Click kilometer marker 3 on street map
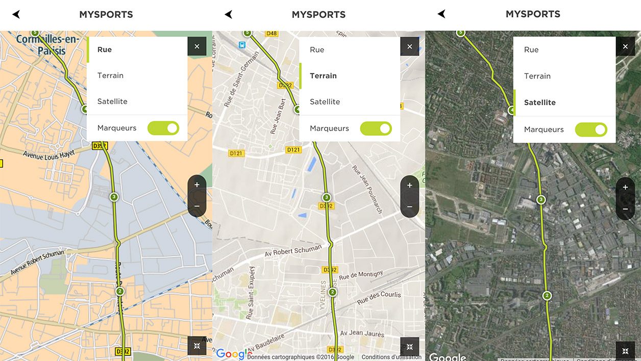641x361 pixels. (x=114, y=196)
